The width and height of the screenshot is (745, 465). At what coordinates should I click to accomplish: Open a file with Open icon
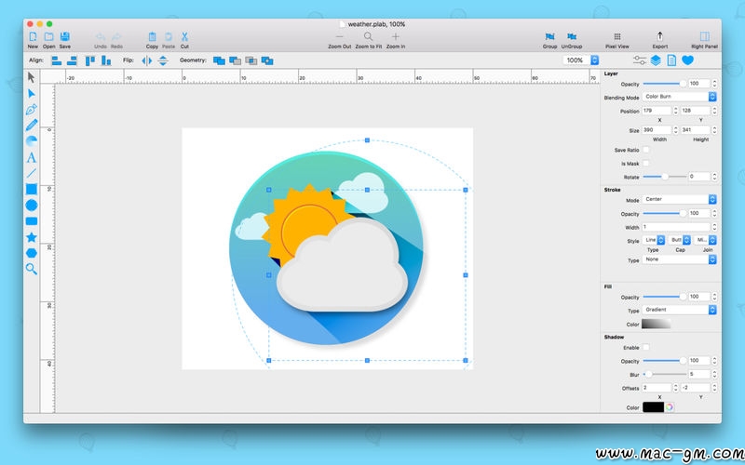(49, 37)
